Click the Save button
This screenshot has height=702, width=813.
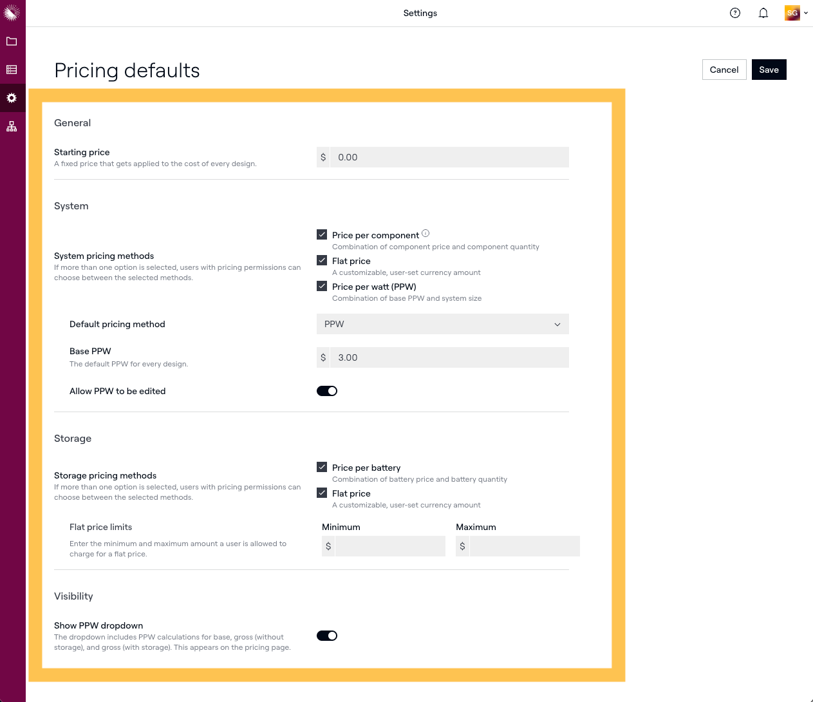(769, 70)
